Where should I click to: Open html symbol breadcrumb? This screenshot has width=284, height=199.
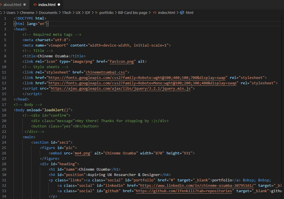(190, 13)
